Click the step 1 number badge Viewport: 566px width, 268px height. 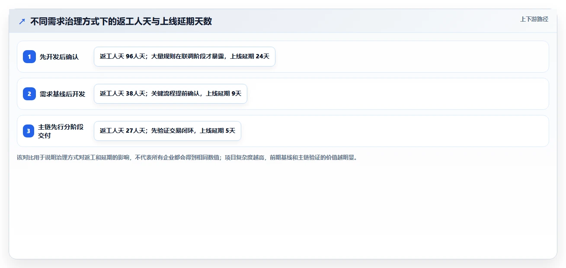coord(29,57)
